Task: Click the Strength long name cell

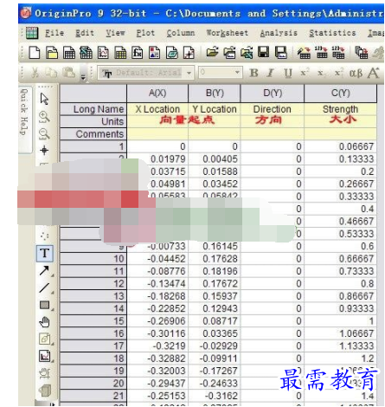Action: tap(340, 109)
